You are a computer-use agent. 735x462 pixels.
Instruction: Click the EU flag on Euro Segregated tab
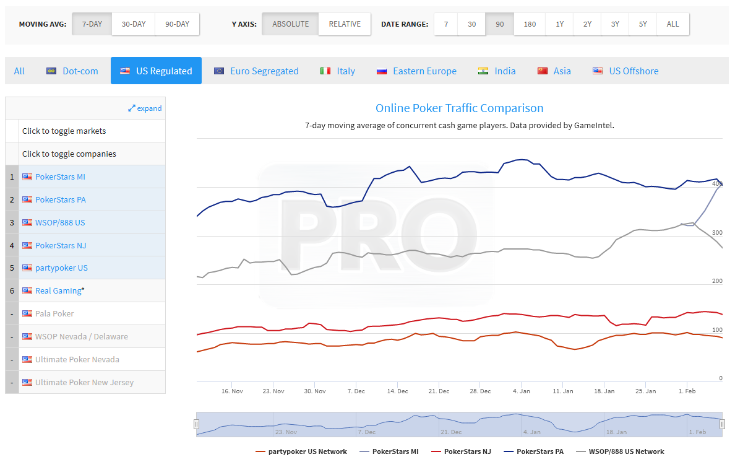[219, 71]
